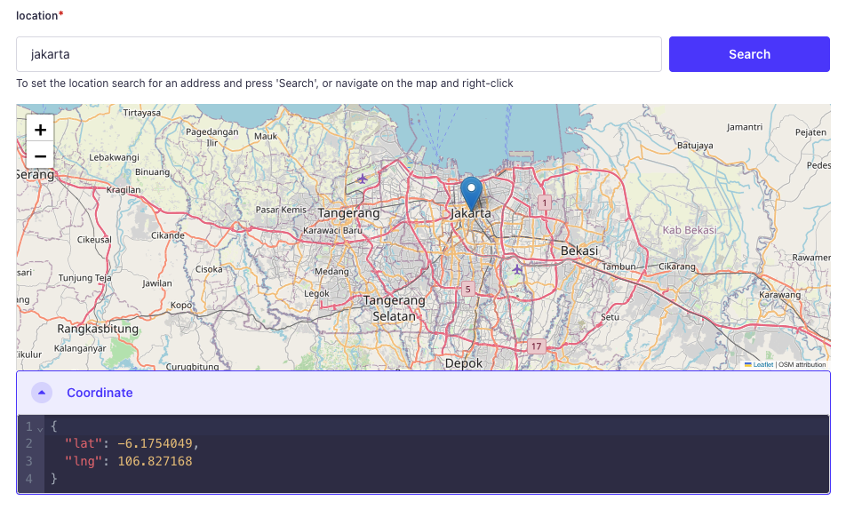
Task: Click the Pasar Kemis label on the map
Action: coord(281,210)
